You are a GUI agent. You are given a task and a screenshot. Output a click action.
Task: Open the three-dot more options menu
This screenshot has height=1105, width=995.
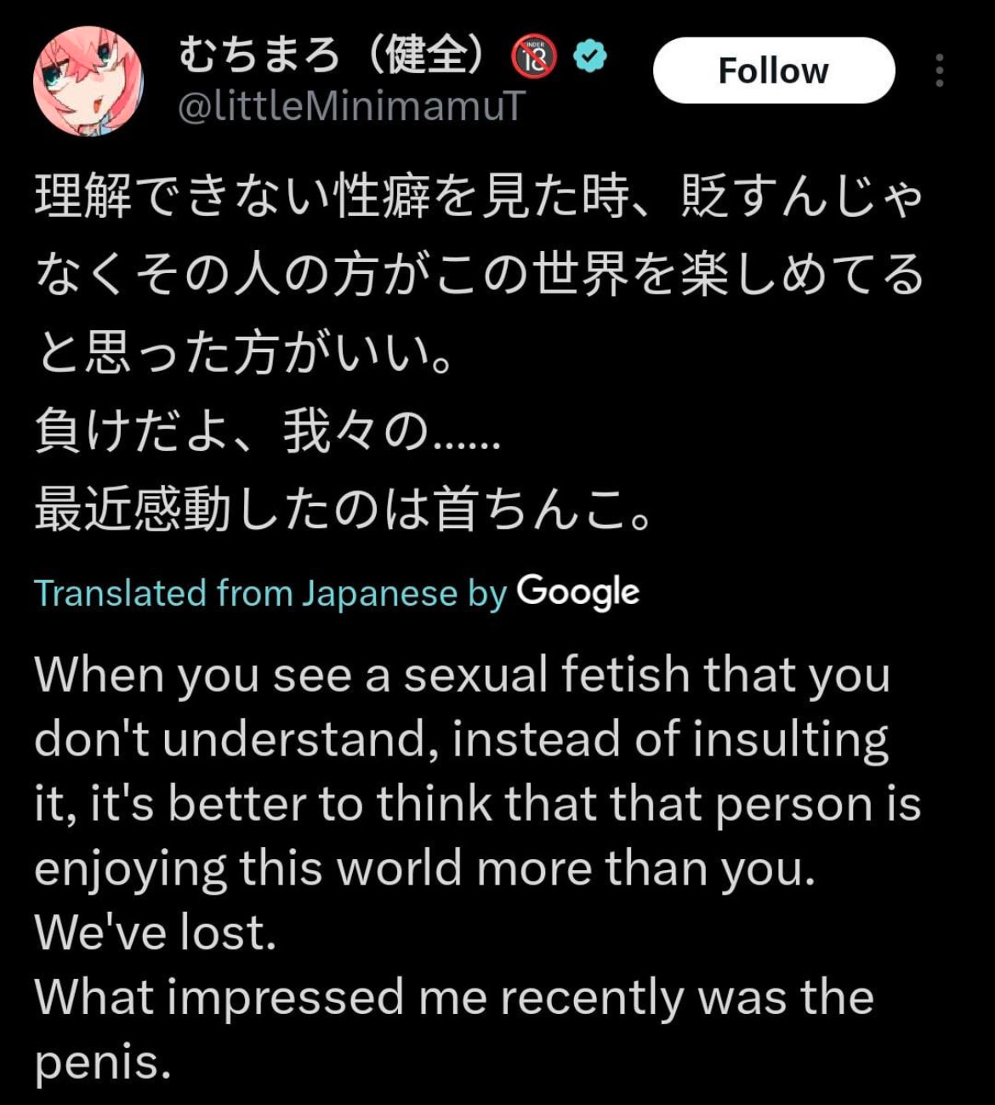point(939,71)
